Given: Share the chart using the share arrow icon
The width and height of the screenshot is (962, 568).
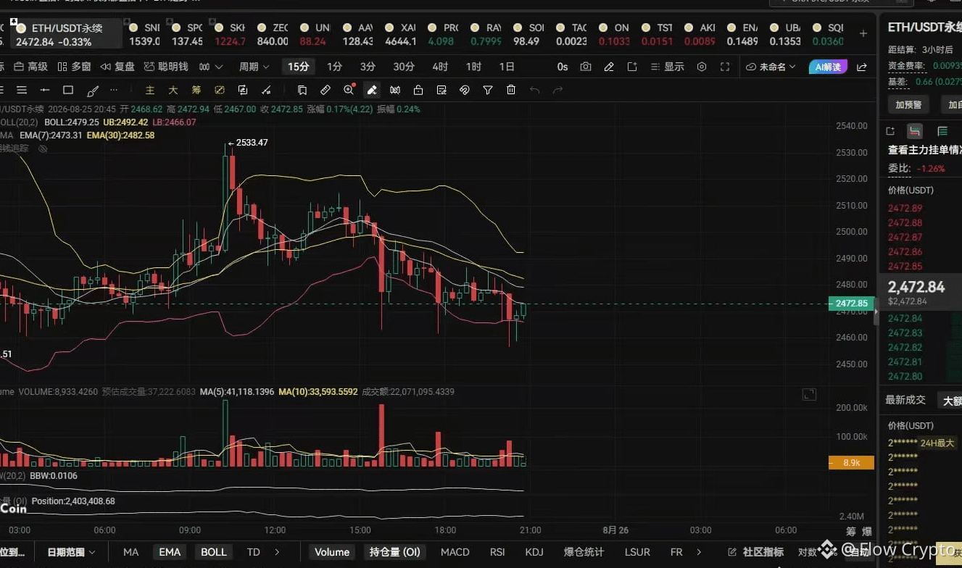Looking at the screenshot, I should (x=862, y=67).
